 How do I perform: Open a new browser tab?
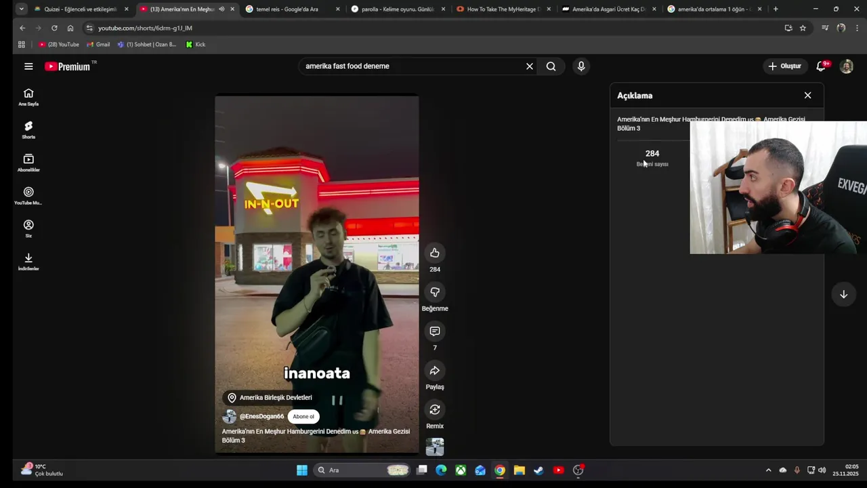(776, 9)
